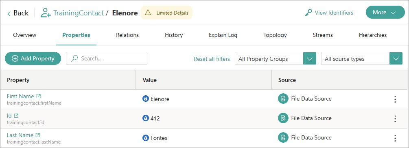
Task: Click the Id property link
Action: (9, 116)
